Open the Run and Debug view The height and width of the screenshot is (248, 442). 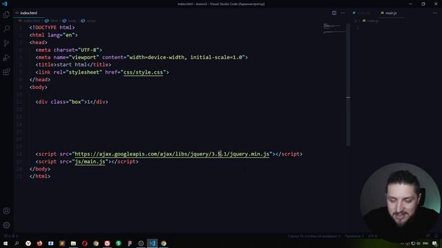[x=6, y=57]
